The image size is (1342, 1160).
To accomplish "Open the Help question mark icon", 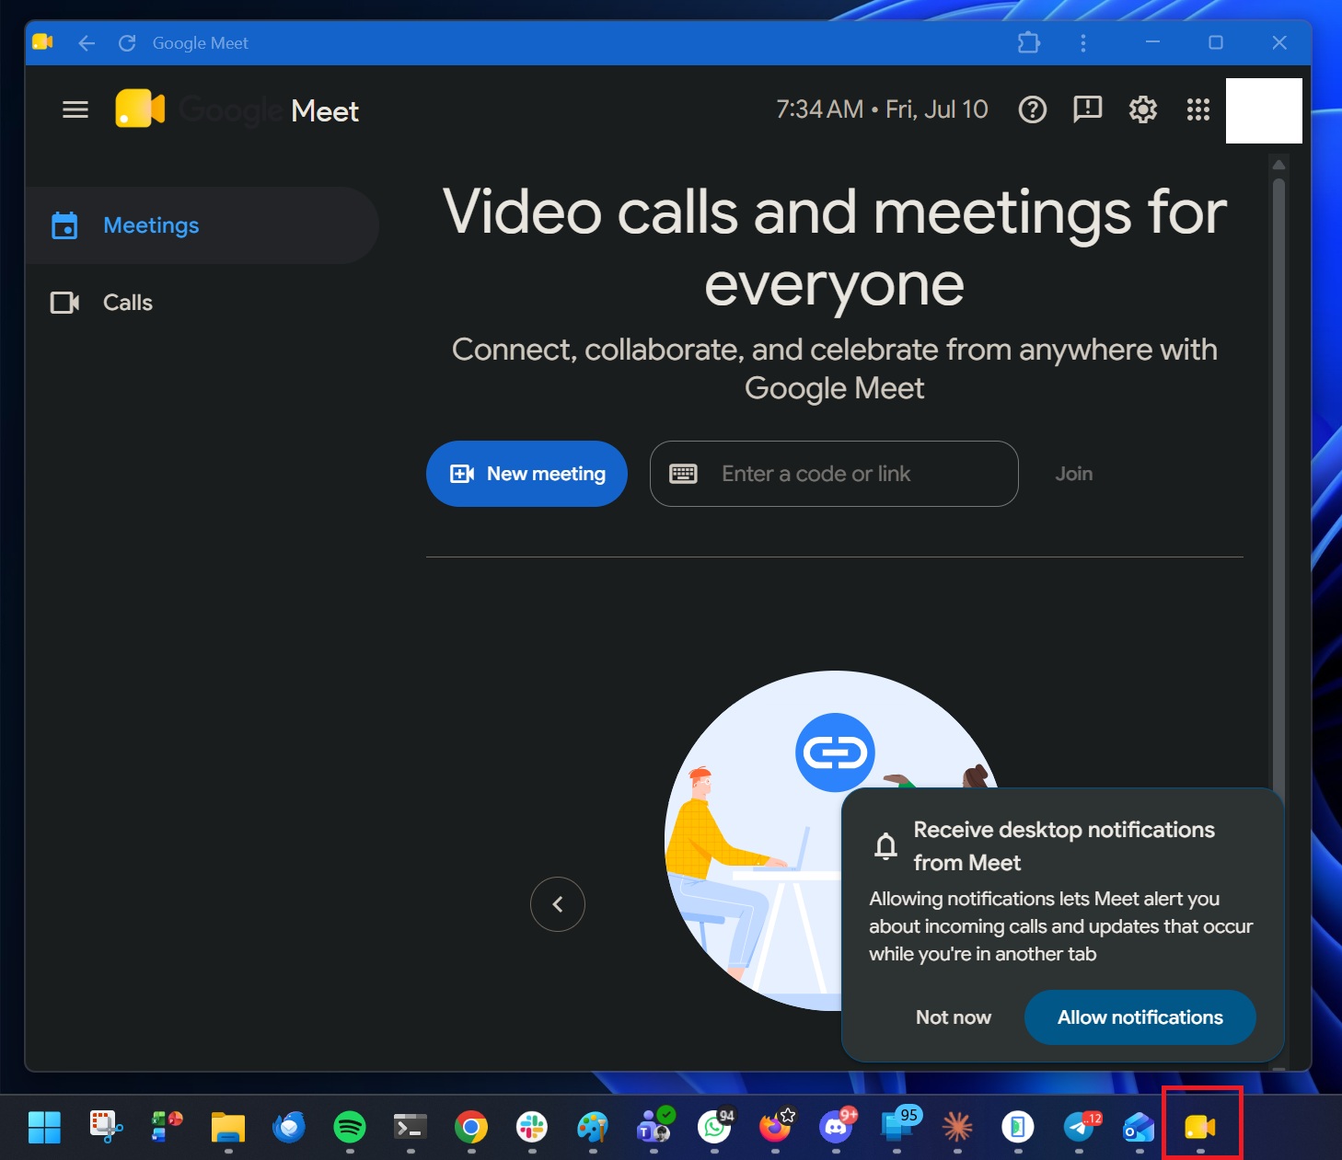I will pos(1033,110).
